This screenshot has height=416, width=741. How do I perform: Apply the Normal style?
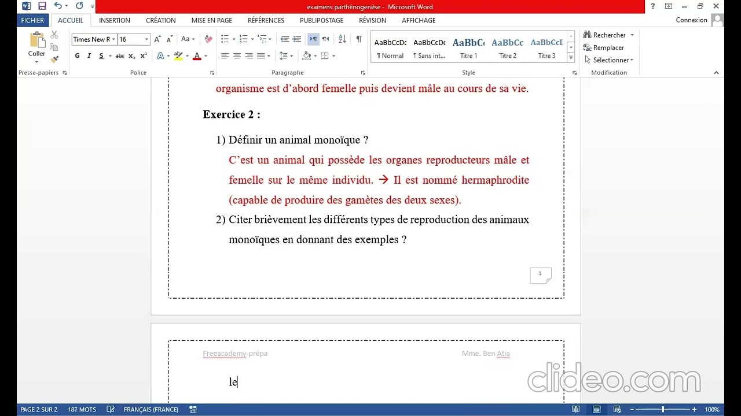[390, 48]
